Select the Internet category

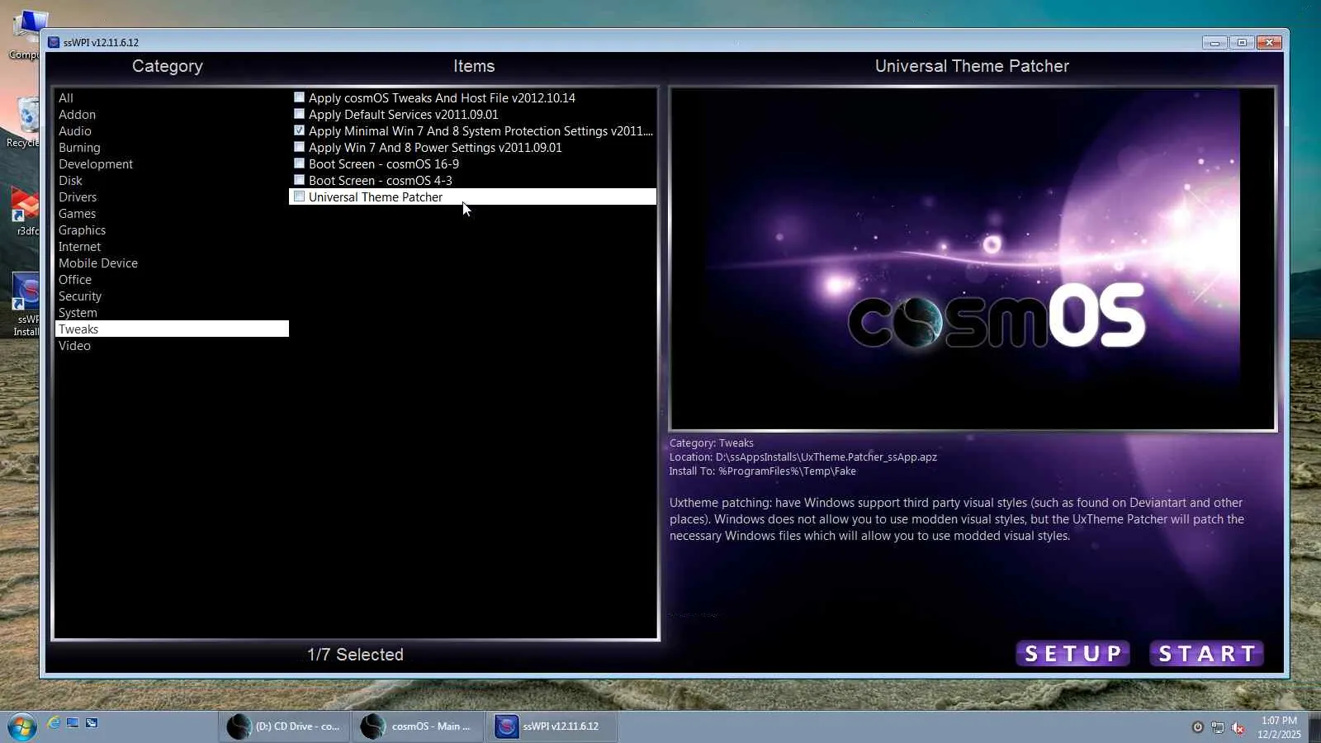[172, 247]
